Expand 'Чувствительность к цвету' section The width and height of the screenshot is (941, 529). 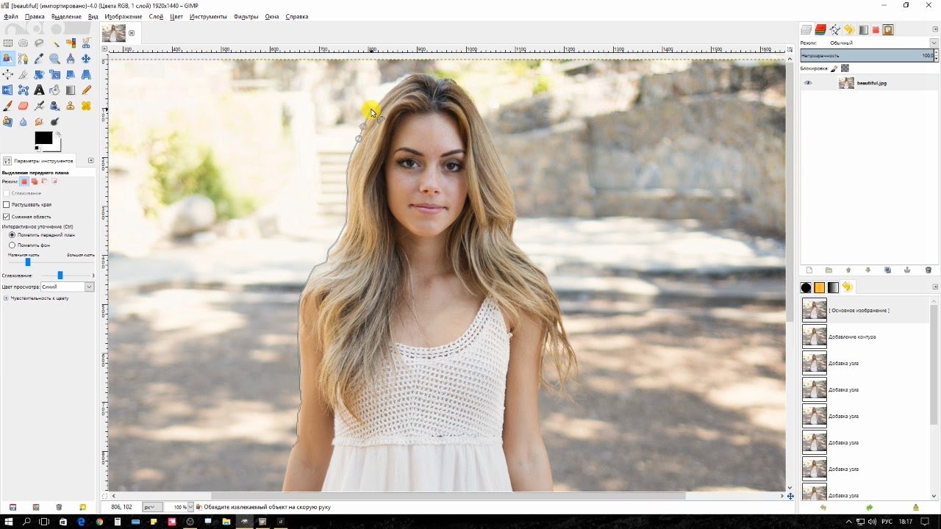(x=6, y=298)
